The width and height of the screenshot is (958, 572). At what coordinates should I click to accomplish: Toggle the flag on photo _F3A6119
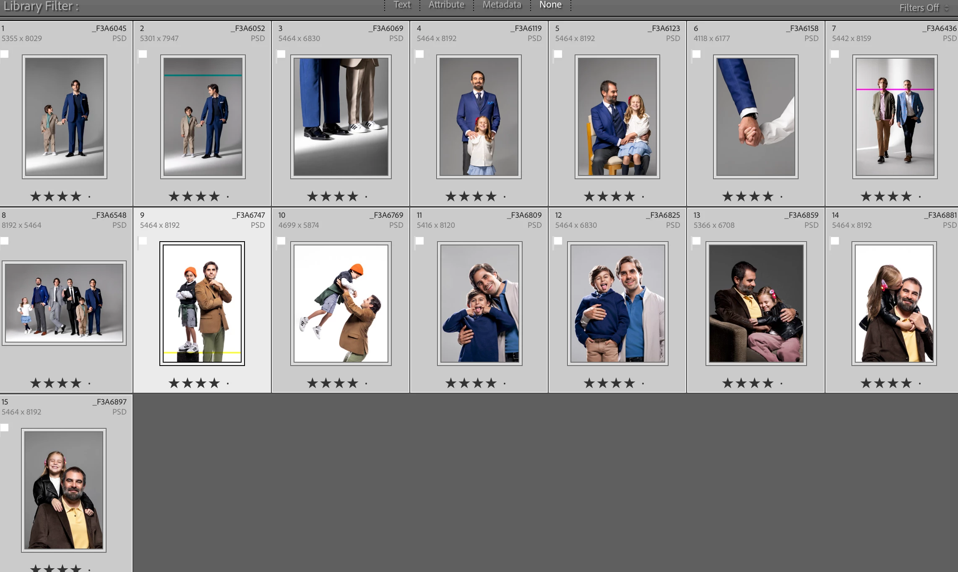(420, 54)
